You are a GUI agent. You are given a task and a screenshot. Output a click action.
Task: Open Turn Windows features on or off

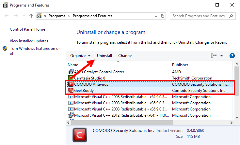[35, 51]
